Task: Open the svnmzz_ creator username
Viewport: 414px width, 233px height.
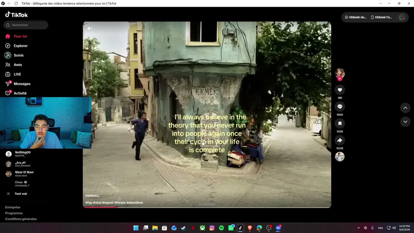Action: pos(93,196)
